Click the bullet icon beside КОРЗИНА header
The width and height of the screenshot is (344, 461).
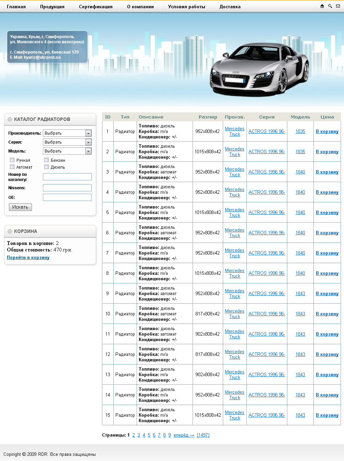(10, 231)
